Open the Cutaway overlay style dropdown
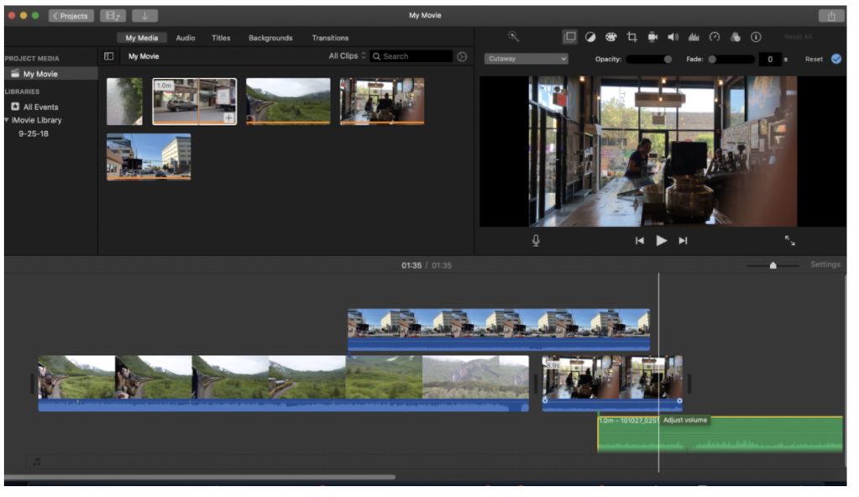 pyautogui.click(x=526, y=59)
